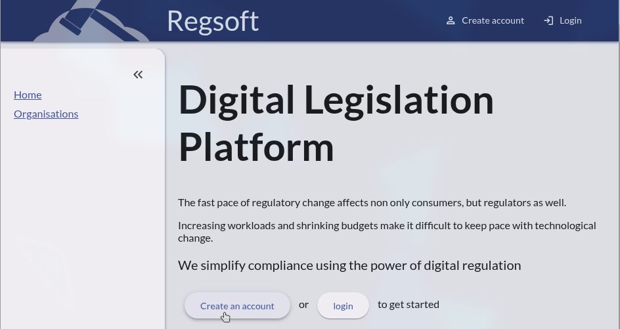620x329 pixels.
Task: Open Login in the top navigation
Action: coord(570,20)
